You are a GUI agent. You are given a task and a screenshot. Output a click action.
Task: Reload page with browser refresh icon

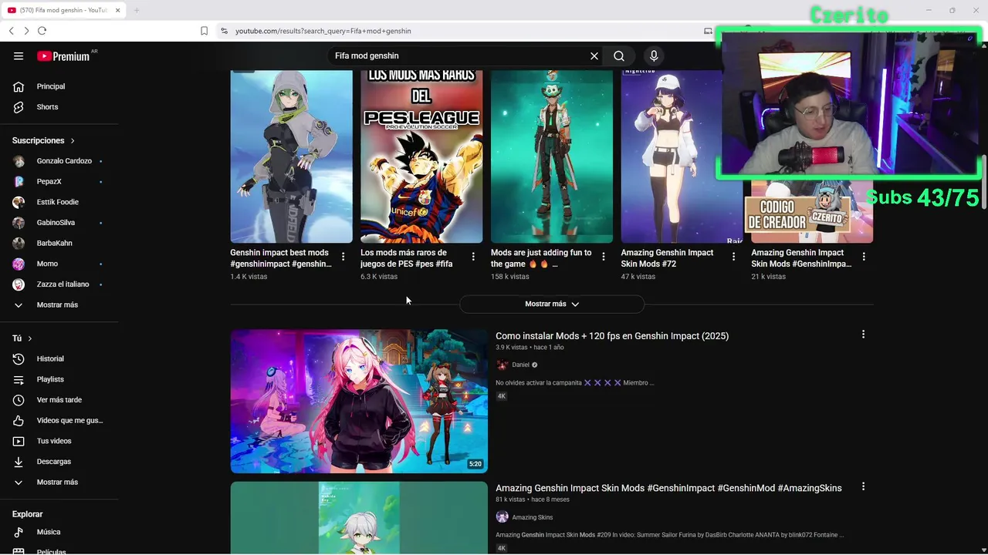coord(42,31)
